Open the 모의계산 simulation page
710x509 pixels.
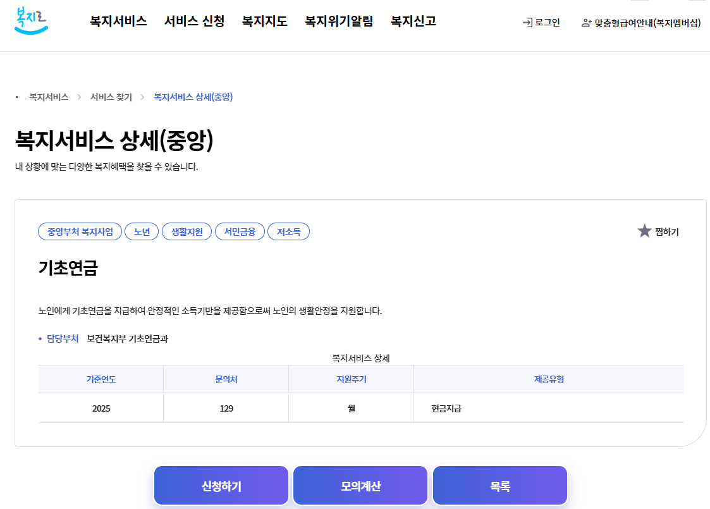point(360,485)
